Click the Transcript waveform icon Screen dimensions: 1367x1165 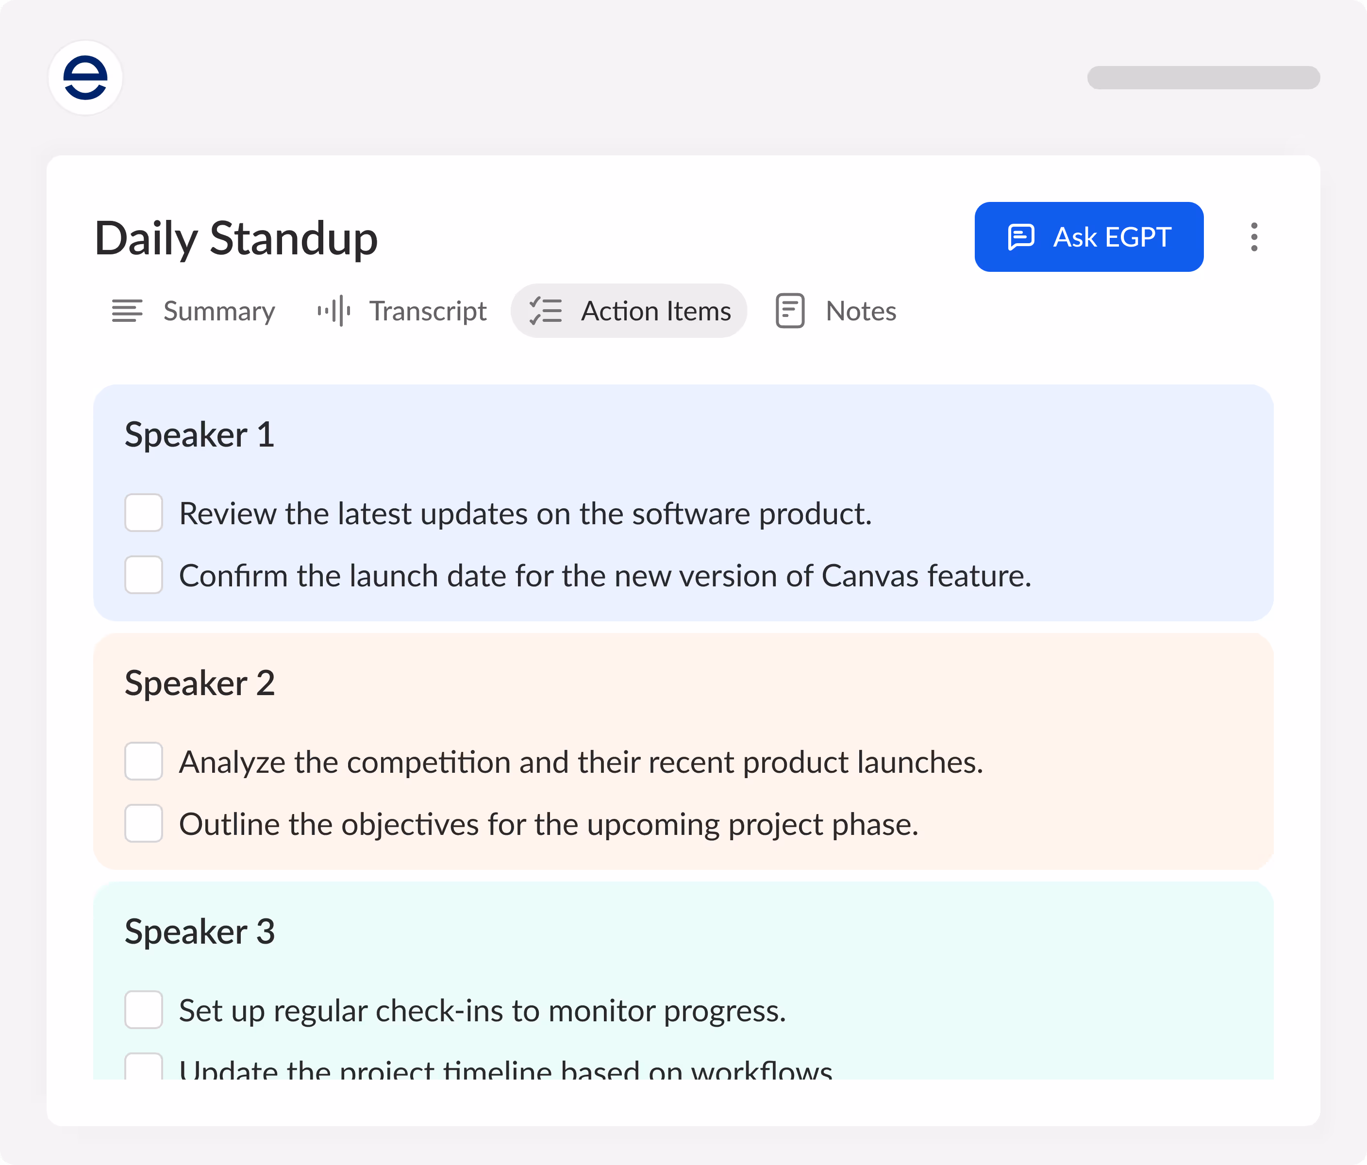point(334,311)
